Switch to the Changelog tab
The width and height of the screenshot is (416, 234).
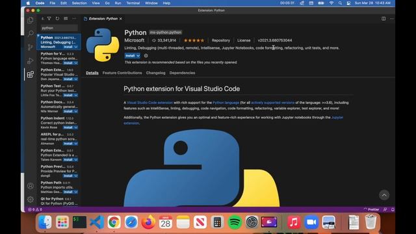click(156, 73)
